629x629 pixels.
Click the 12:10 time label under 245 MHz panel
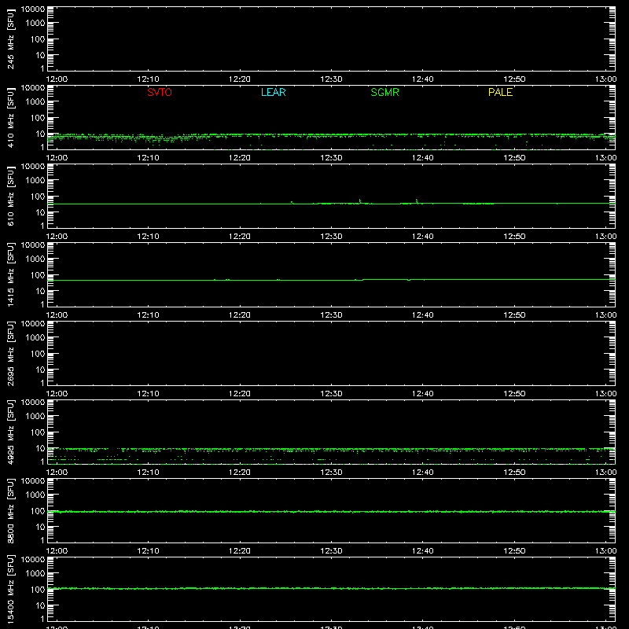pos(148,79)
